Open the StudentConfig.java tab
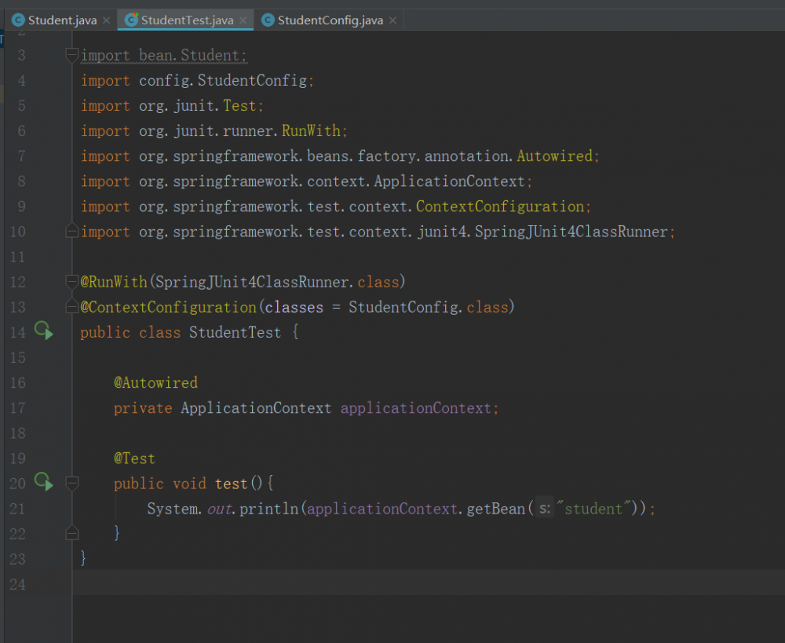 [330, 20]
